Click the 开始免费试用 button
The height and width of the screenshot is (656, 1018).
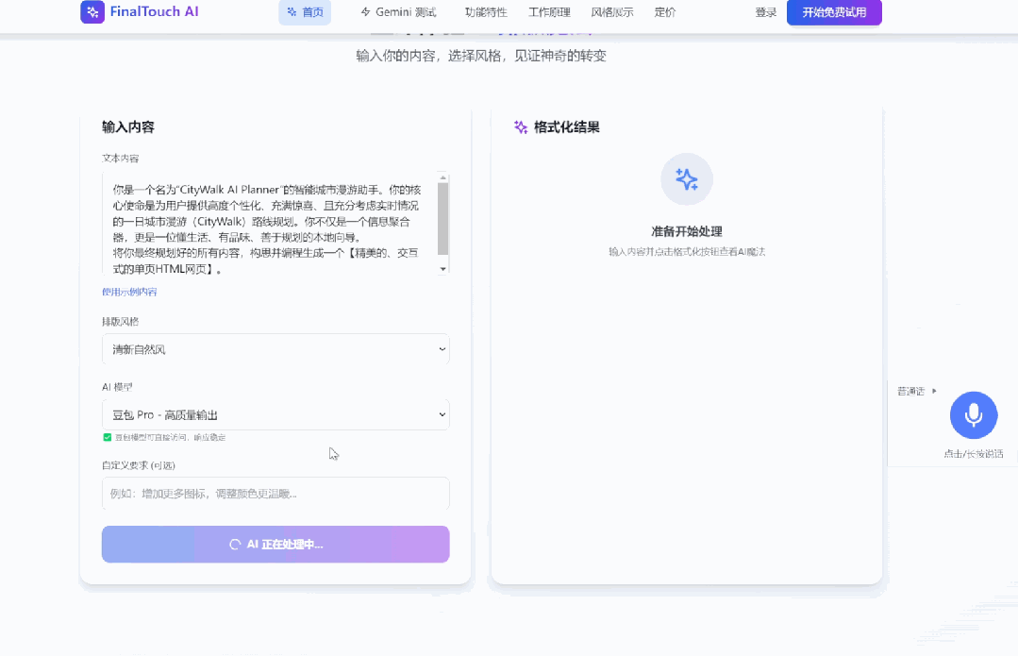pyautogui.click(x=834, y=12)
